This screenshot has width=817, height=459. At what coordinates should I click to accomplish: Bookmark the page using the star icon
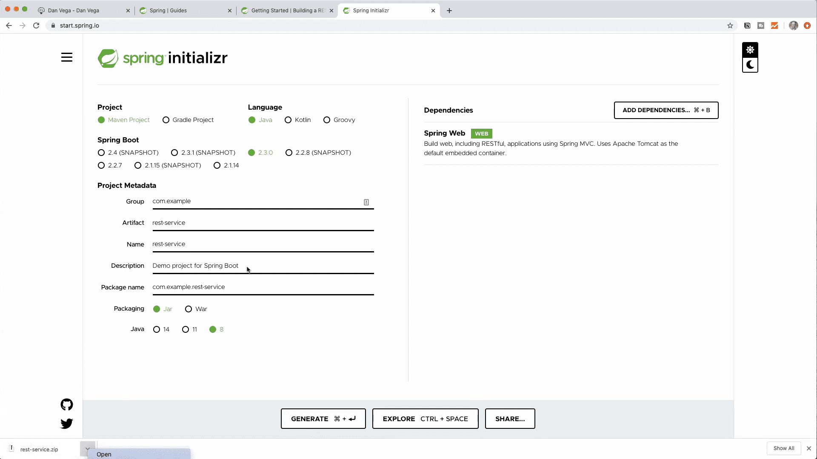click(x=730, y=25)
